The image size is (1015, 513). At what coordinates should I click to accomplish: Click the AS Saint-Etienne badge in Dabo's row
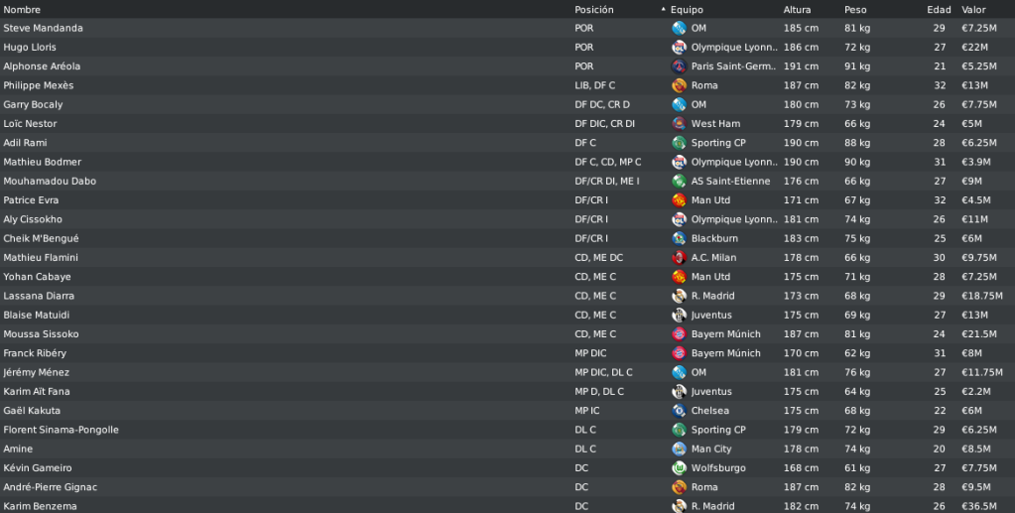(x=679, y=182)
